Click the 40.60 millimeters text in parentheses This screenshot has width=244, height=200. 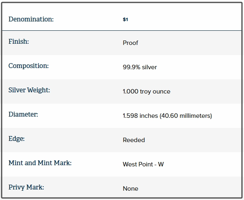click(186, 115)
